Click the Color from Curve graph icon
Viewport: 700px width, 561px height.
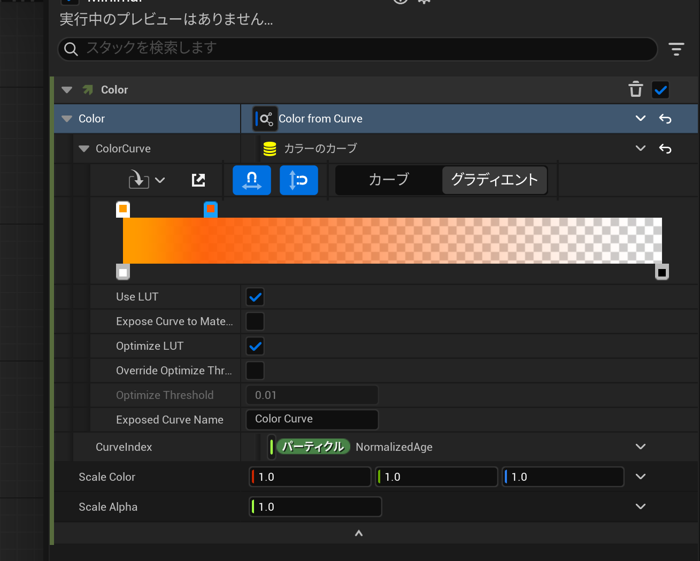coord(266,118)
